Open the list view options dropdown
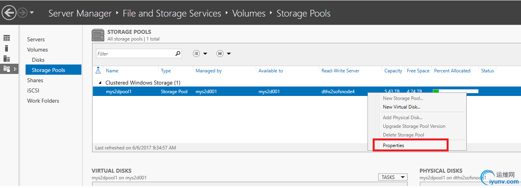The width and height of the screenshot is (521, 188). point(200,53)
